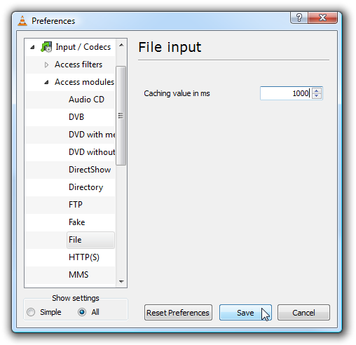
Task: Open the DVB module settings
Action: click(x=76, y=117)
